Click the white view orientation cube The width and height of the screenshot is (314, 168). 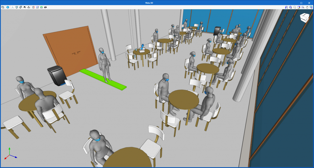[304, 17]
